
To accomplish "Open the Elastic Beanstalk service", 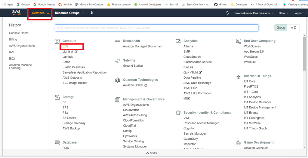I will (74, 67).
